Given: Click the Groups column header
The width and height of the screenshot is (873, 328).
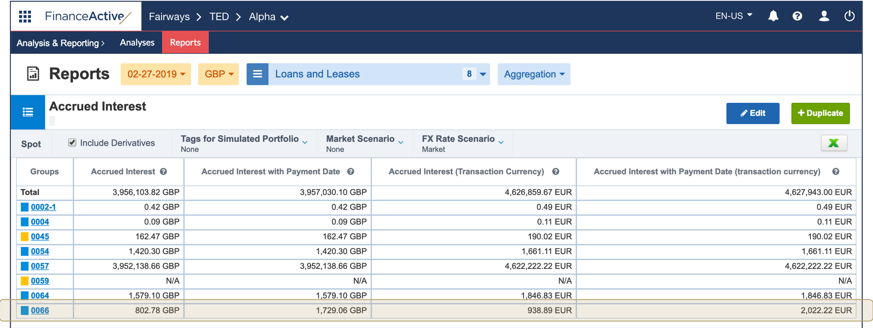Looking at the screenshot, I should pos(45,171).
